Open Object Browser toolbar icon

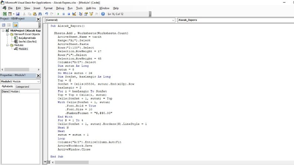click(x=91, y=14)
